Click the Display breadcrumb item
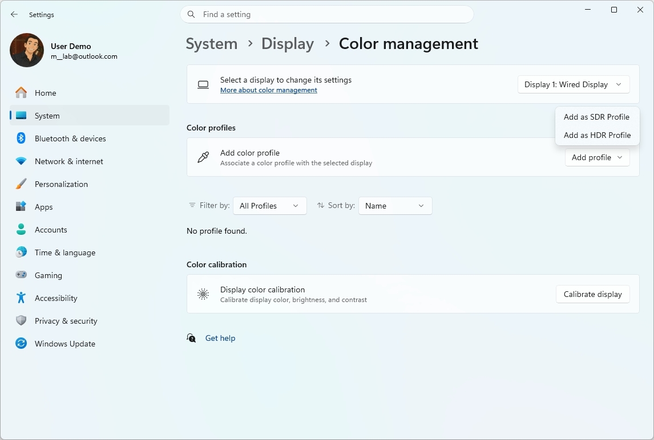Viewport: 654px width, 440px height. [288, 43]
